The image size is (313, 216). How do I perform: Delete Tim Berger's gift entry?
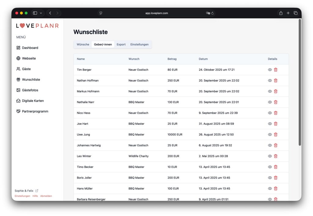275,70
